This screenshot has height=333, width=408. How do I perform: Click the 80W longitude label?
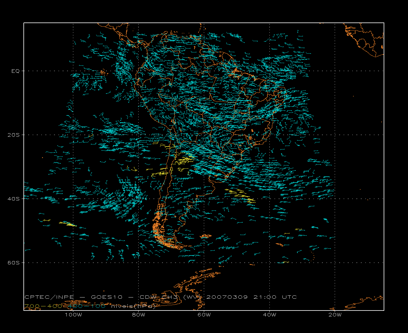coord(139,315)
